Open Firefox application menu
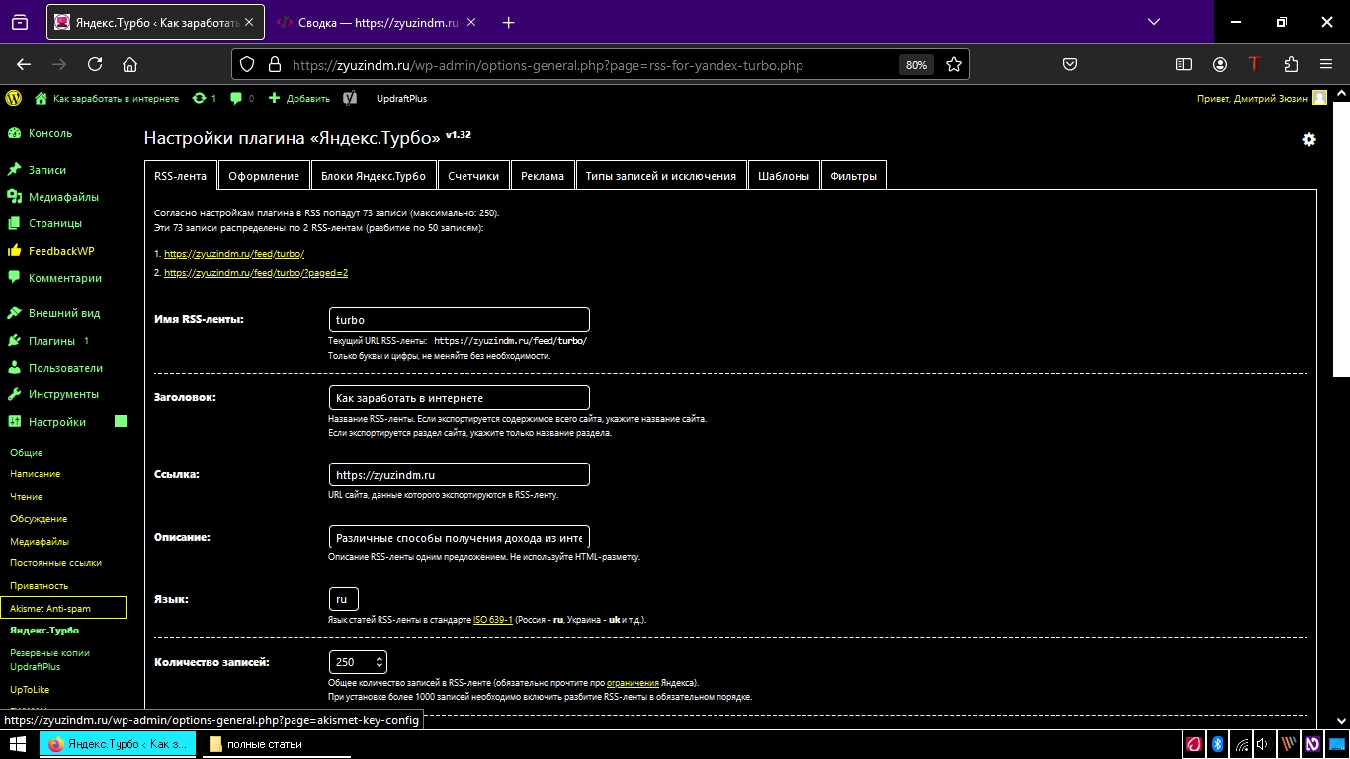Viewport: 1350px width, 759px height. point(1326,64)
